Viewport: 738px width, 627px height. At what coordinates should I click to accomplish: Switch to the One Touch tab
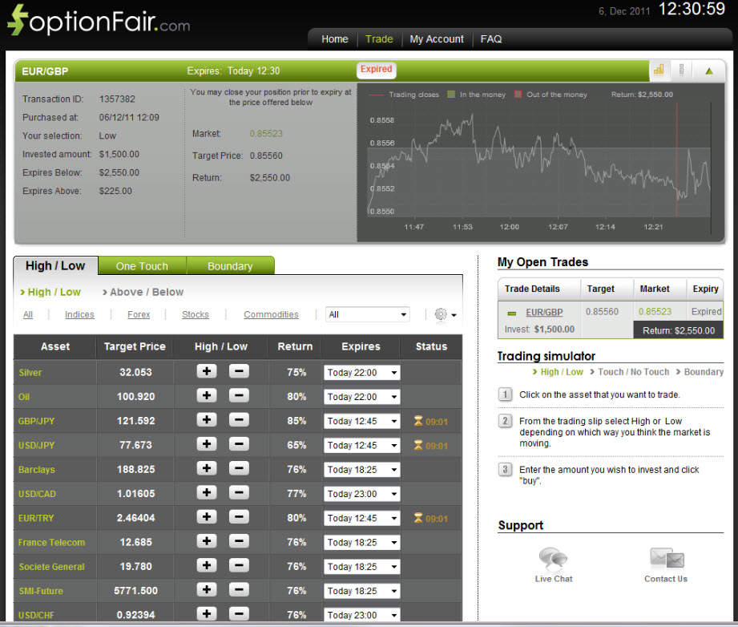click(x=142, y=266)
